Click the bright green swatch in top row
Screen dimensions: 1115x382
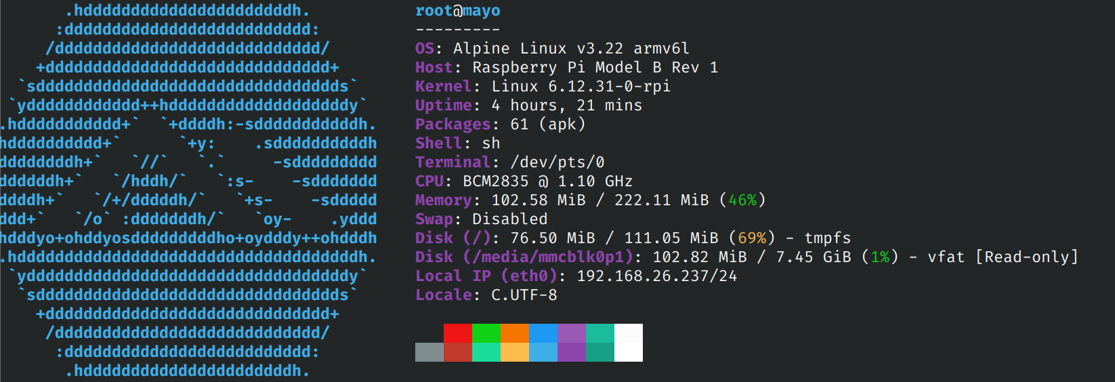pyautogui.click(x=486, y=333)
